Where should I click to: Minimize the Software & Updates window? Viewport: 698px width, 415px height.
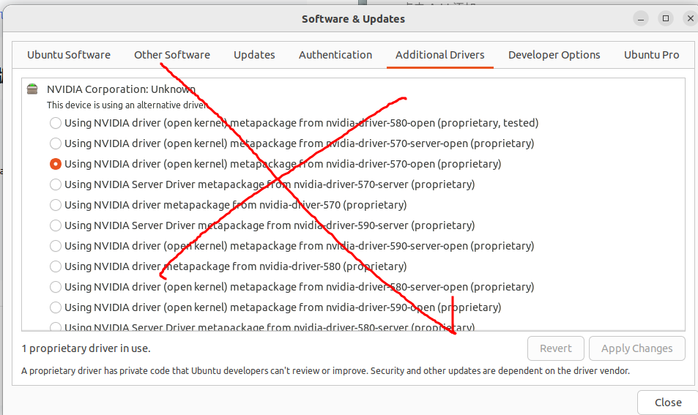click(x=641, y=19)
